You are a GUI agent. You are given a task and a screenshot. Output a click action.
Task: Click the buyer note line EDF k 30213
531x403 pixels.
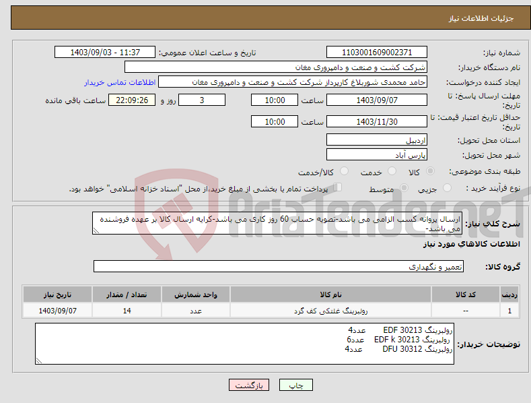point(398,340)
